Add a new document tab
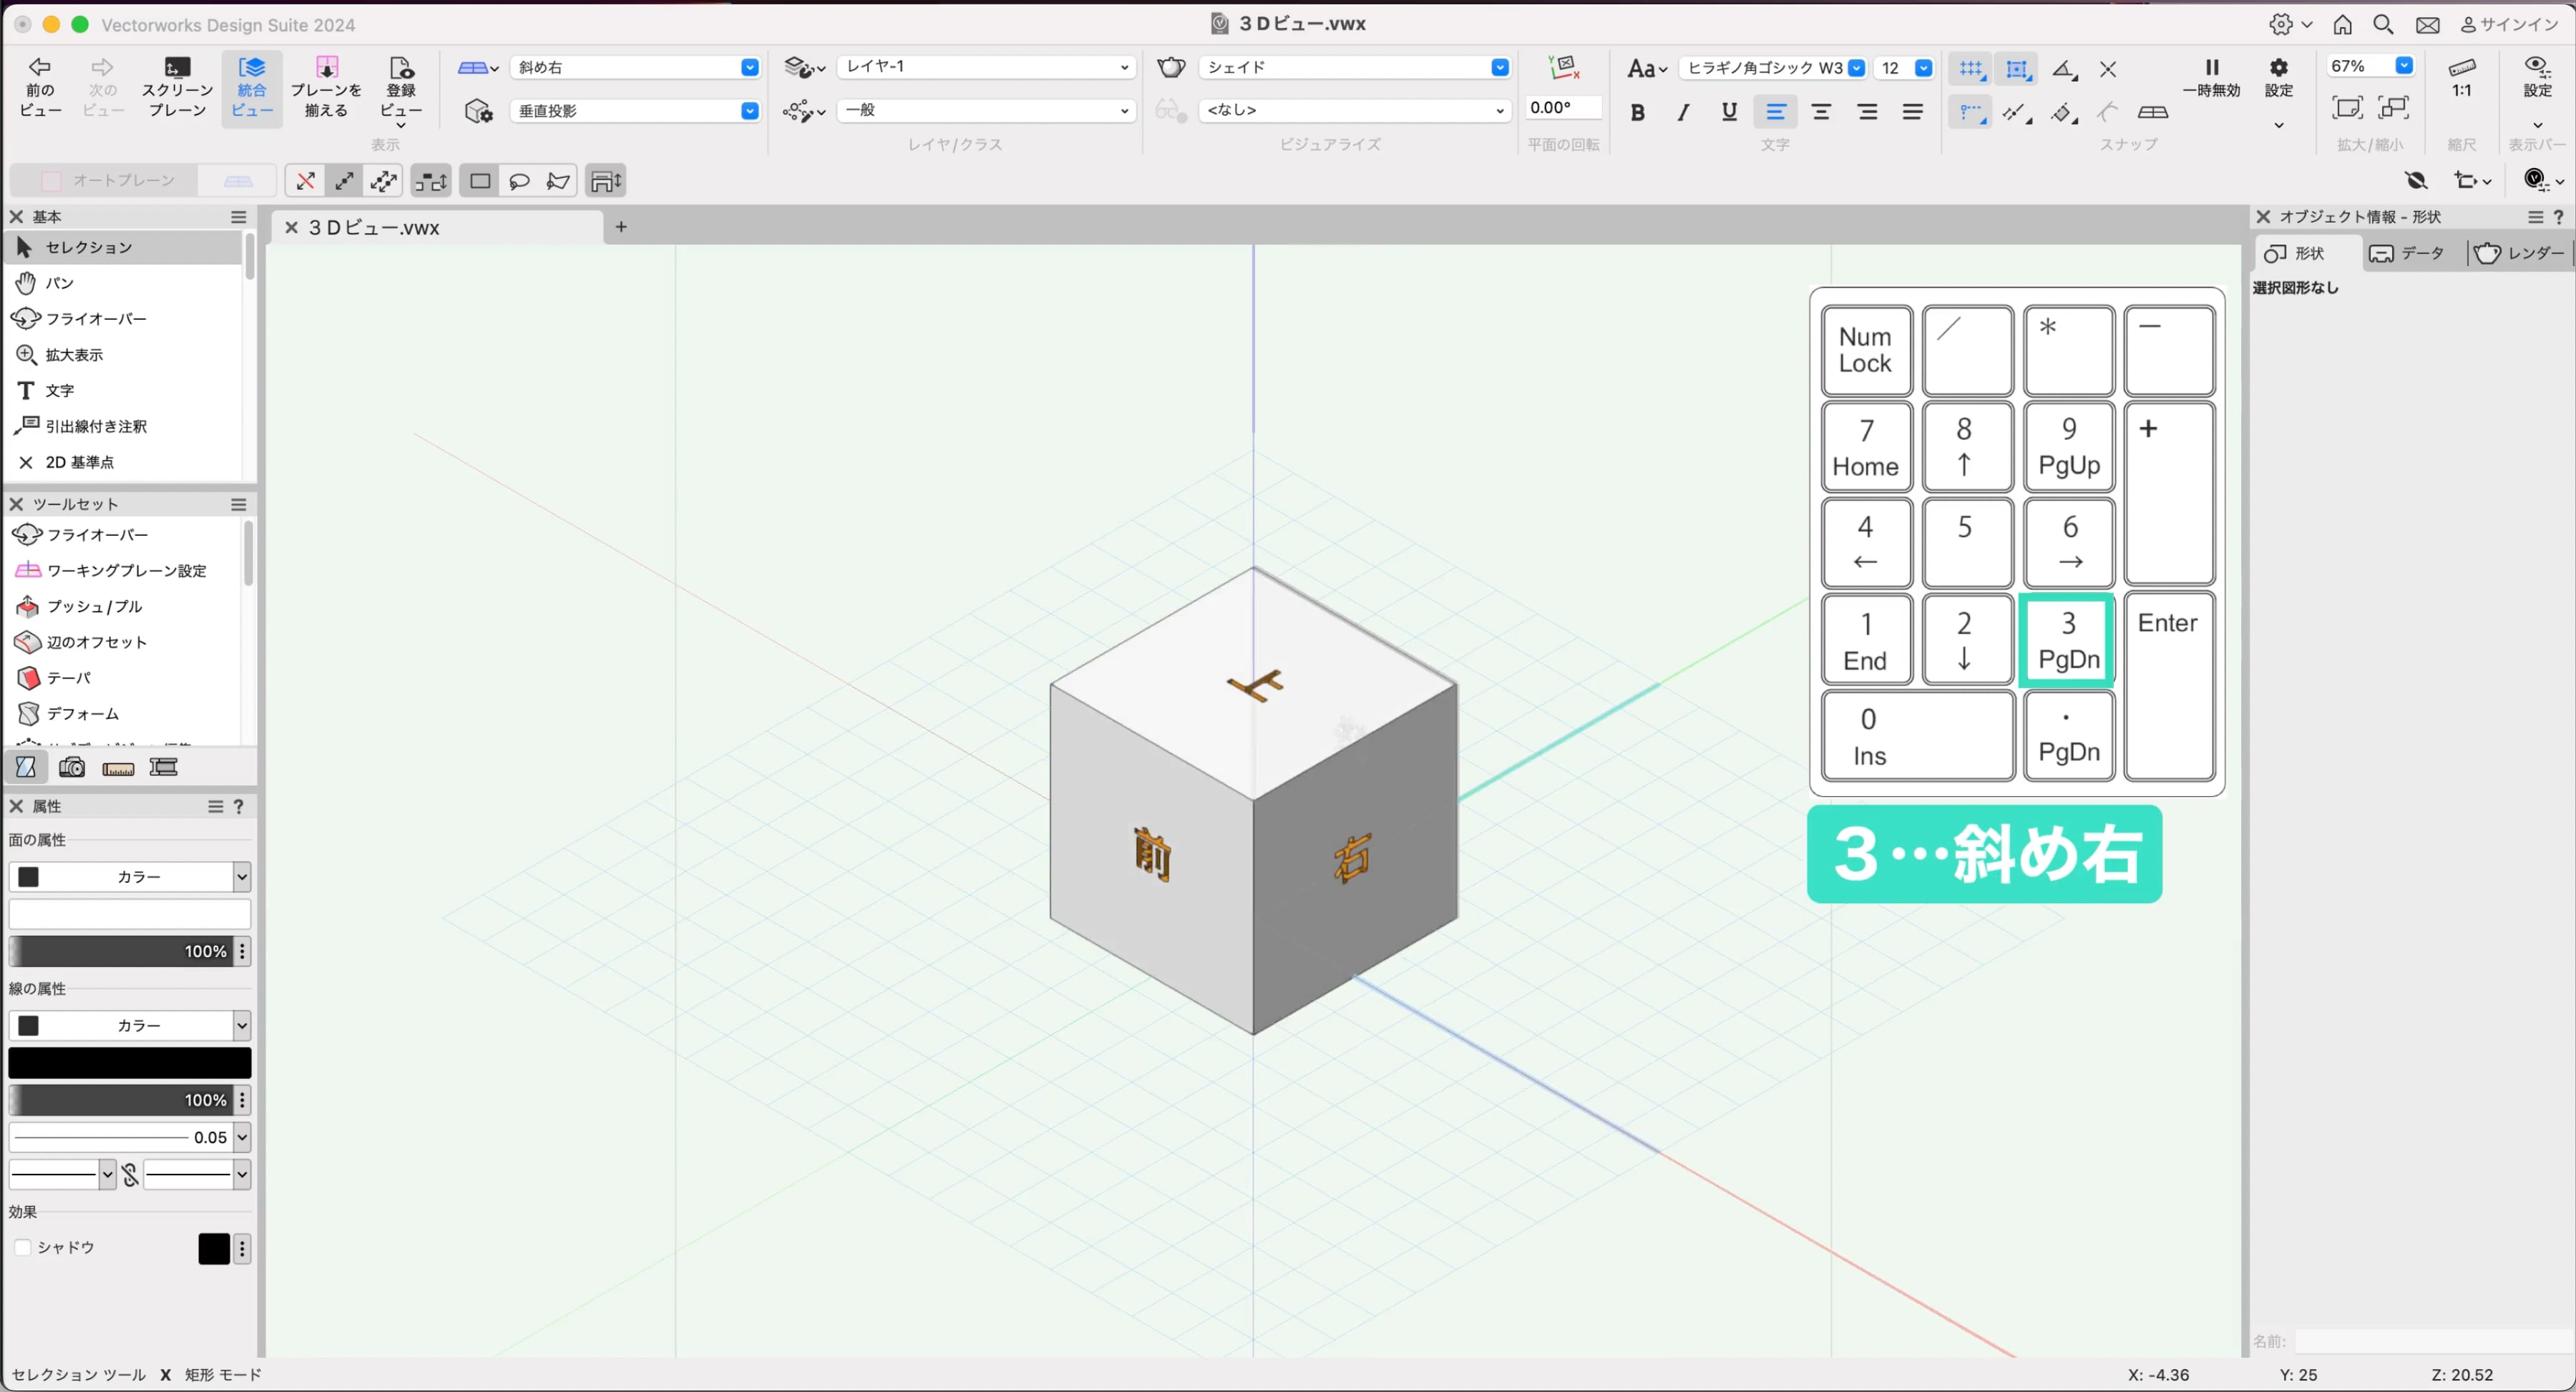 pos(621,227)
